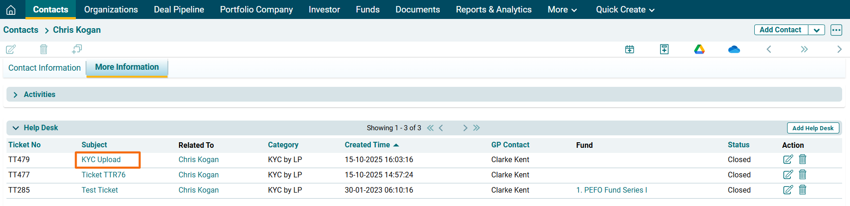Viewport: 850px width, 206px height.
Task: Open the Deal Pipeline menu item
Action: click(179, 10)
